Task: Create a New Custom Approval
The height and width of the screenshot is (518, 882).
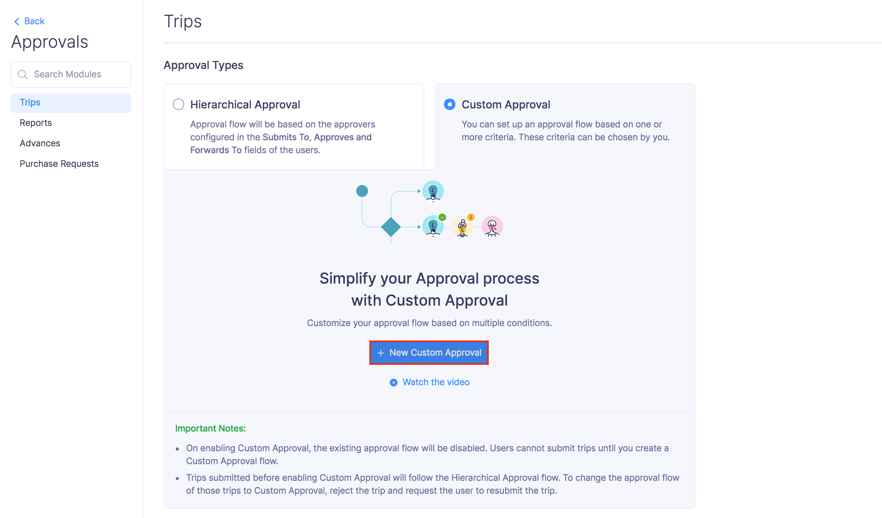Action: click(429, 353)
